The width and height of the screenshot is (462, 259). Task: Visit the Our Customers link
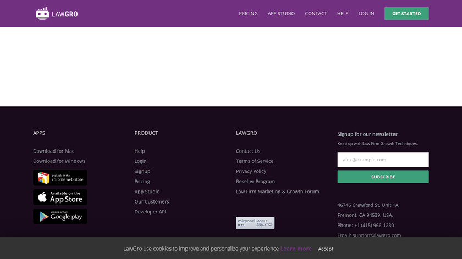click(152, 202)
